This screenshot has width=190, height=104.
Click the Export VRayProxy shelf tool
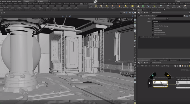(x=41, y=7)
